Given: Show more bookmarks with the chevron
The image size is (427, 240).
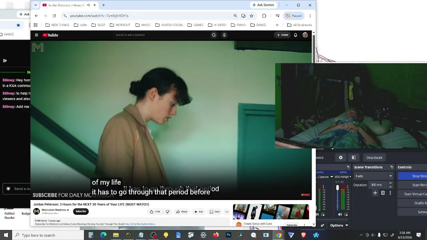Looking at the screenshot, I should [x=277, y=25].
